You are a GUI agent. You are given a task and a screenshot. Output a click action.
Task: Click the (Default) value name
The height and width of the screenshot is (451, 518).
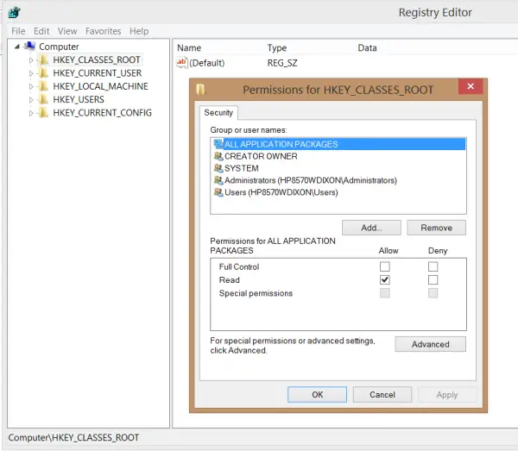207,63
